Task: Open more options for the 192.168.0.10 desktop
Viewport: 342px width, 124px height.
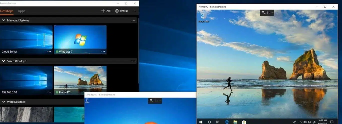Action: [x=49, y=92]
